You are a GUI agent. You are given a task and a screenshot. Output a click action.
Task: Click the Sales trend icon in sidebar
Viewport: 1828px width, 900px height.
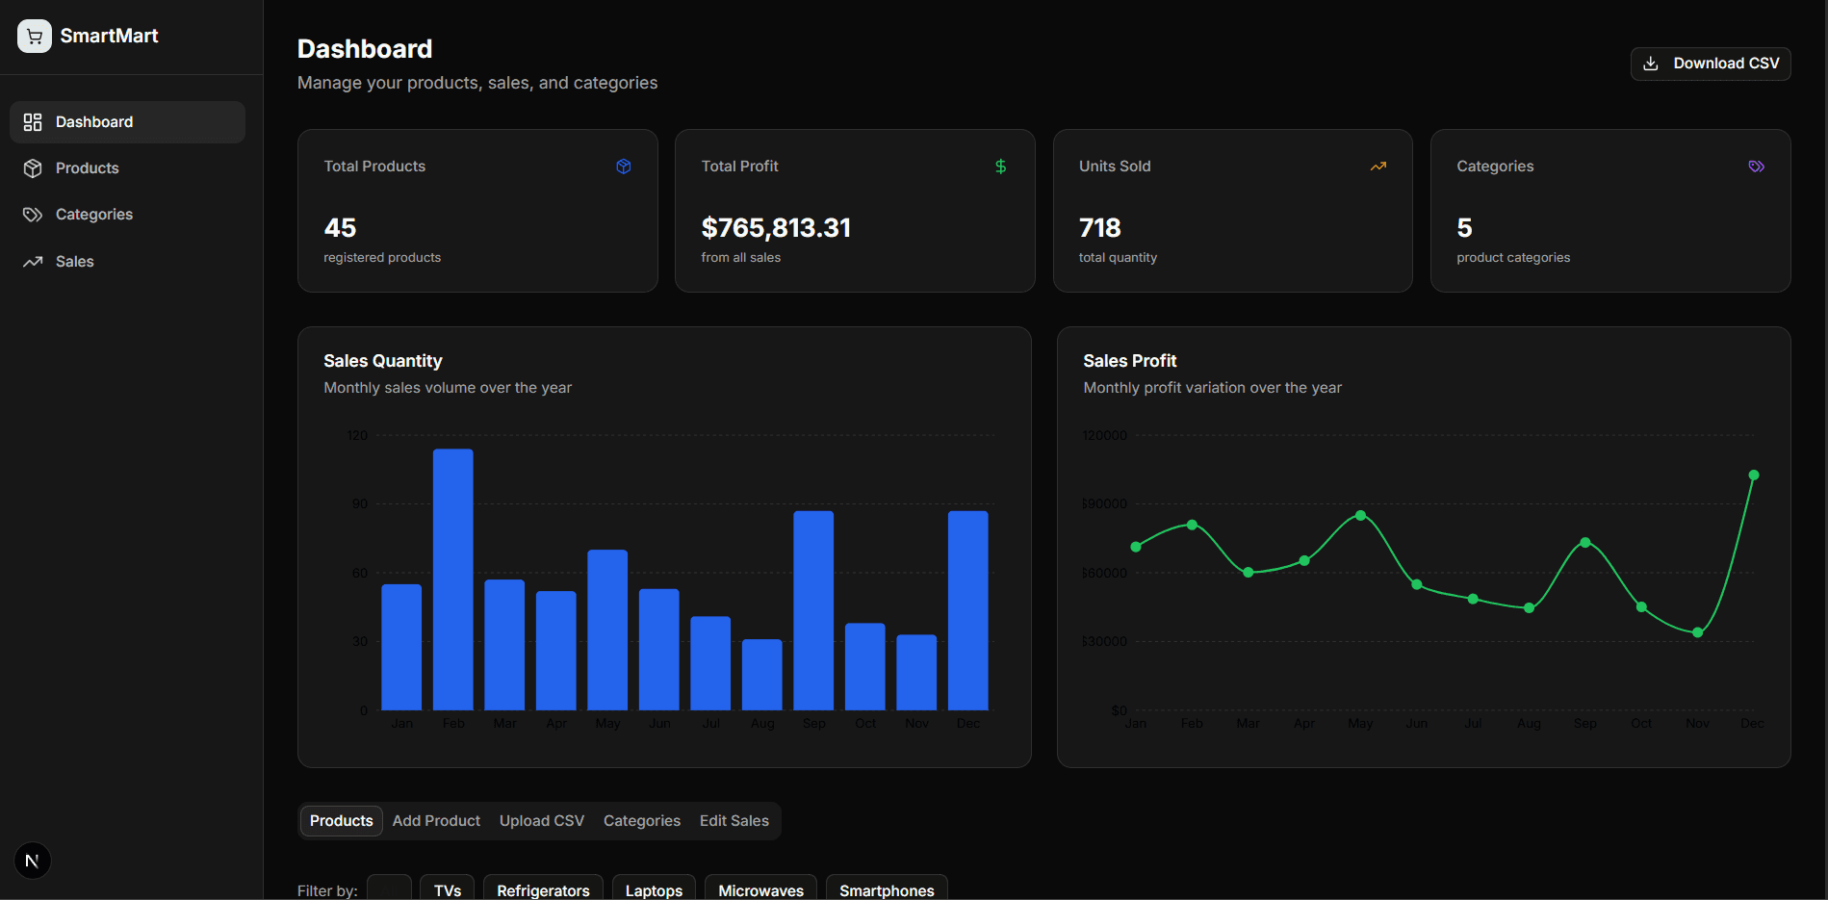[x=33, y=262]
